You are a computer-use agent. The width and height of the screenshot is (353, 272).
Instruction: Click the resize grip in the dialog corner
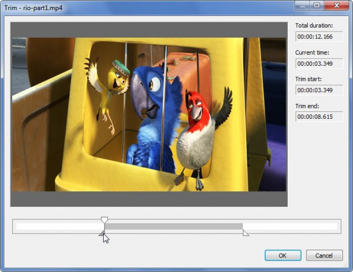point(345,265)
